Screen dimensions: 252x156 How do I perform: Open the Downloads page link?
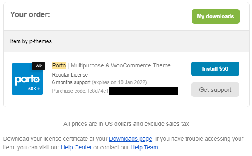pyautogui.click(x=131, y=139)
